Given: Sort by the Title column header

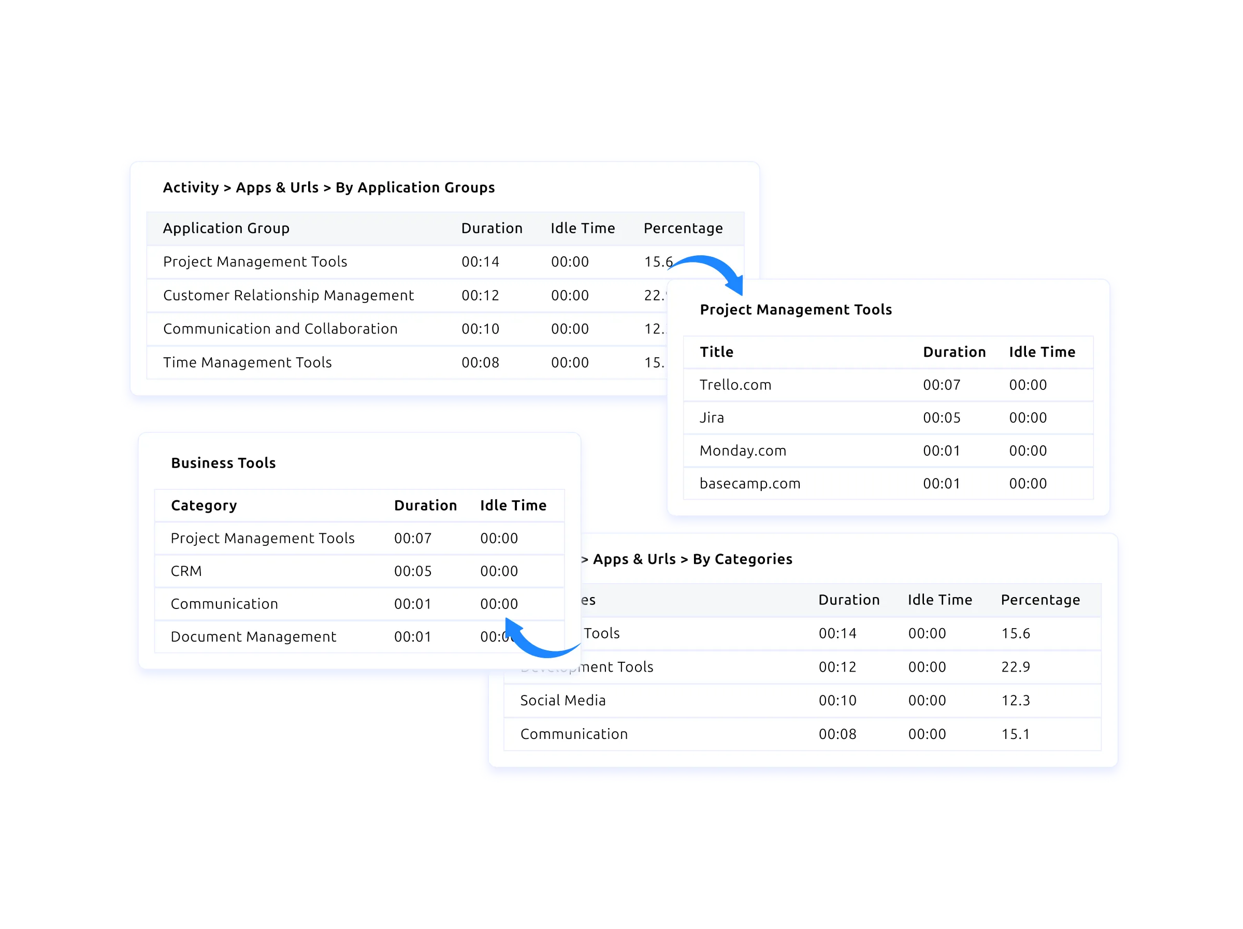Looking at the screenshot, I should (x=716, y=352).
